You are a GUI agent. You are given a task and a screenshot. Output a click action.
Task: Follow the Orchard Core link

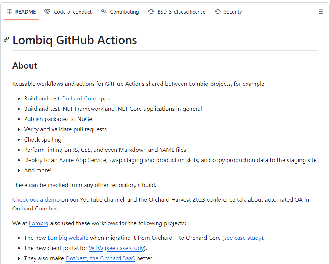(x=79, y=99)
